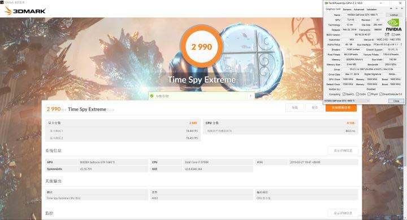Switch to the Sensors tab in GPU-Z

pyautogui.click(x=347, y=10)
